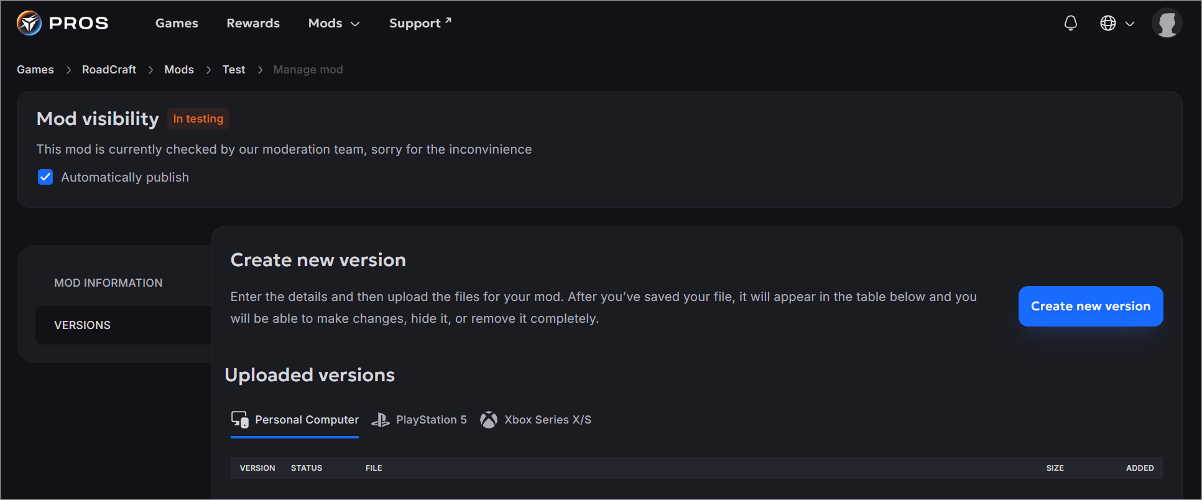Image resolution: width=1202 pixels, height=500 pixels.
Task: Open the notifications bell
Action: (x=1071, y=24)
